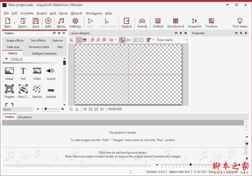Image resolution: width=252 pixels, height=176 pixels.
Task: Open the Scriptlets menu
Action: point(27,13)
